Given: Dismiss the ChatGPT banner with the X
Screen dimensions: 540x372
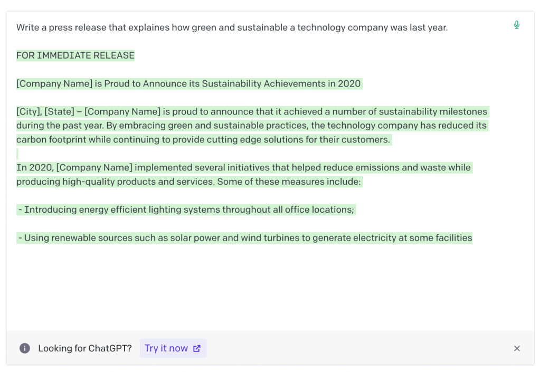Looking at the screenshot, I should [517, 348].
